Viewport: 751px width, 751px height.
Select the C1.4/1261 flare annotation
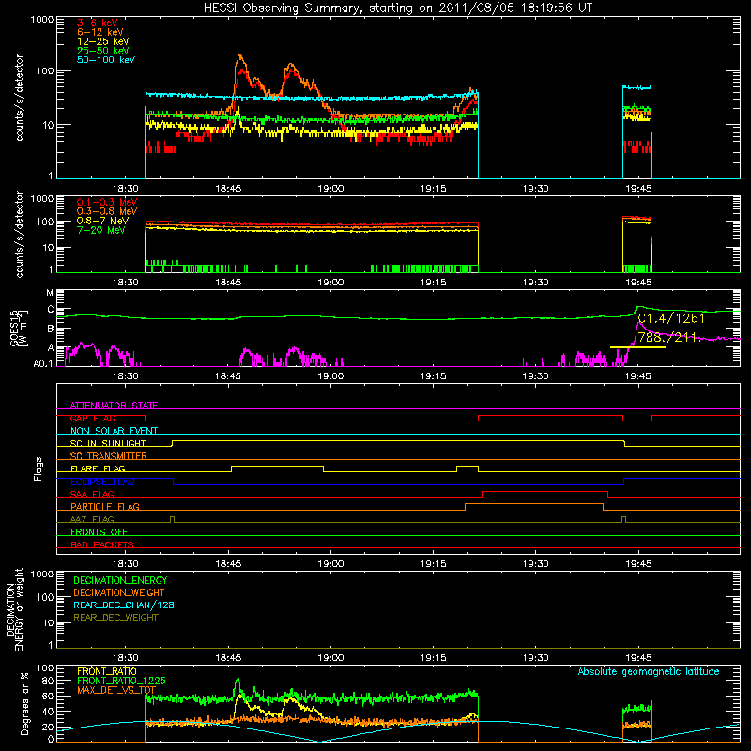tap(671, 318)
